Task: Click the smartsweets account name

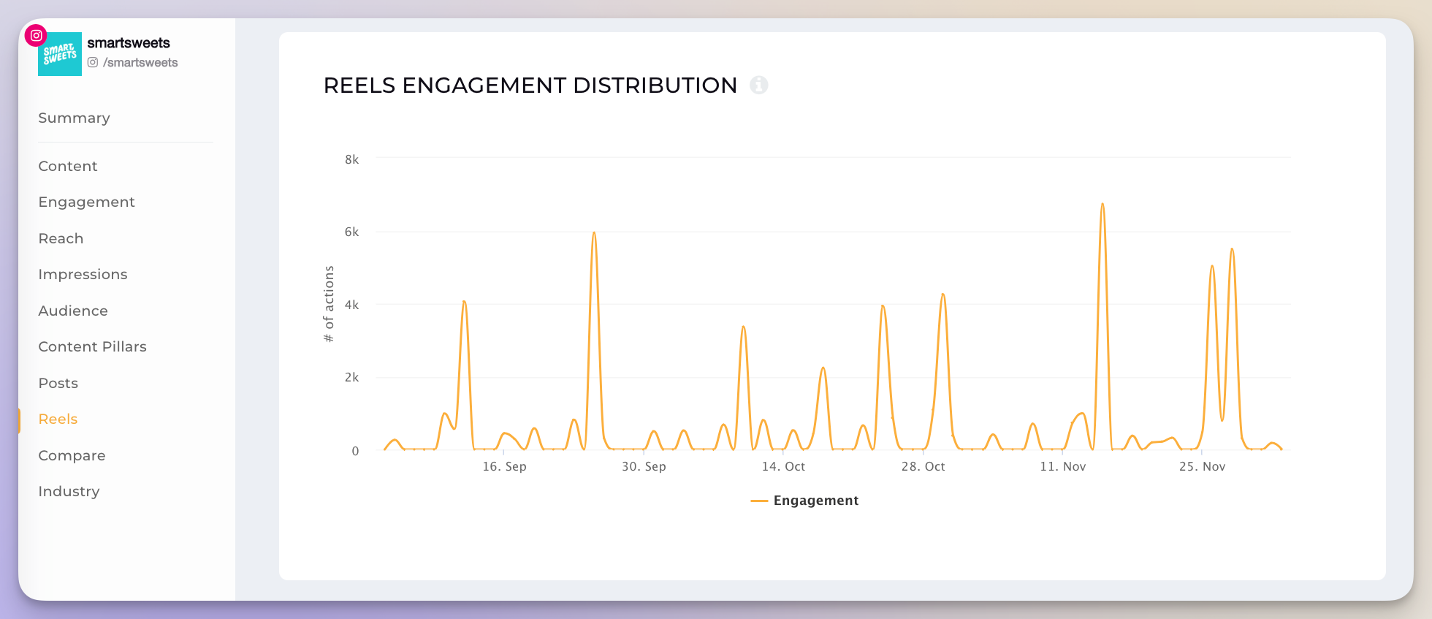Action: 129,43
